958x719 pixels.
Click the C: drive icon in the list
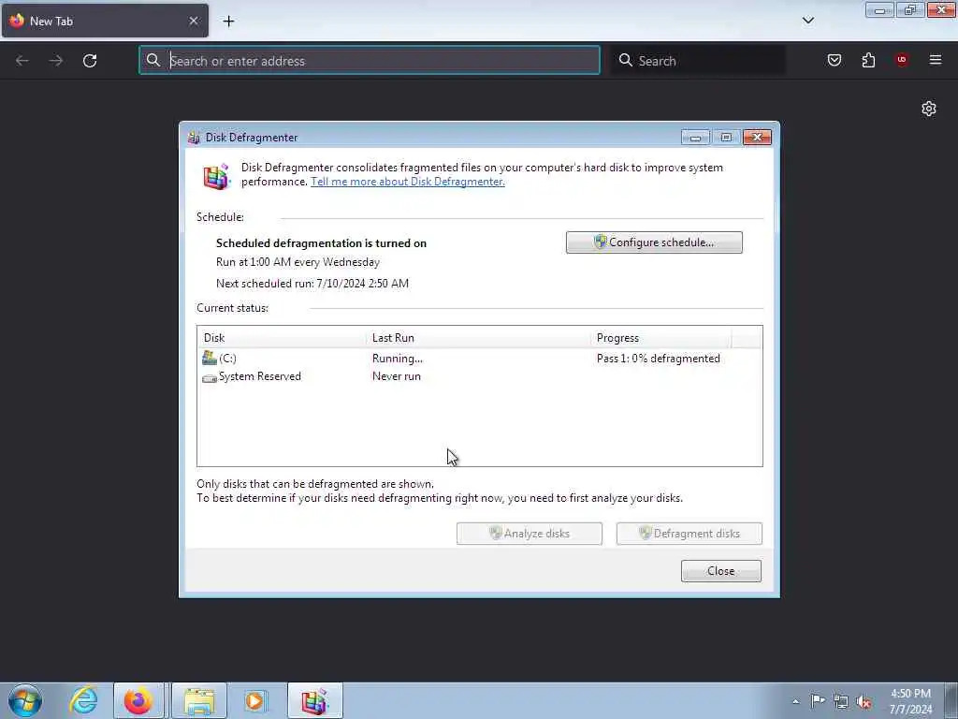click(210, 358)
